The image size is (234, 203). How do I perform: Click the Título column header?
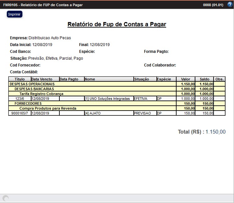19,79
